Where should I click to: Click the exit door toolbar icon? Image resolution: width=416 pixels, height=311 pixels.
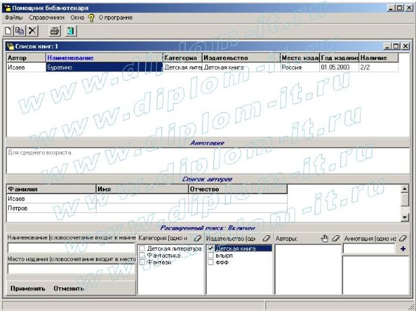coord(70,31)
